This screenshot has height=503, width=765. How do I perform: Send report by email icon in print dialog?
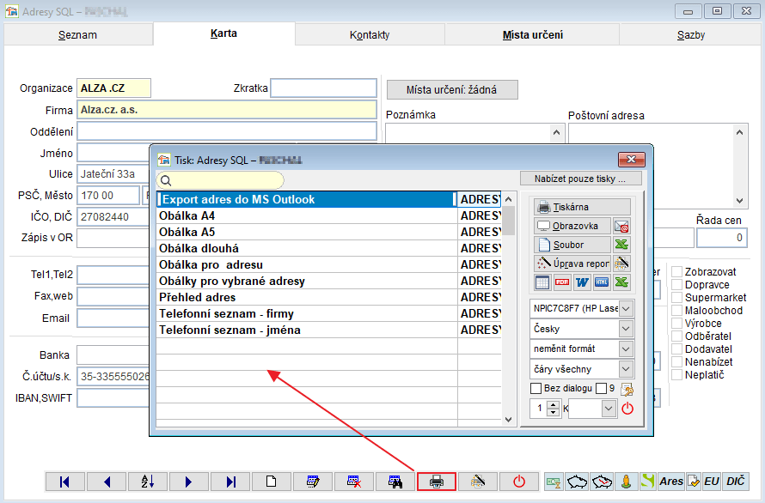[621, 226]
